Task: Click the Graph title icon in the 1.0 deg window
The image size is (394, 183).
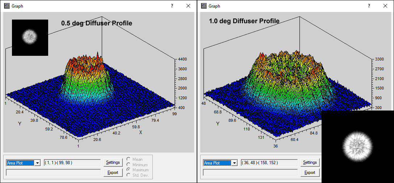Action: click(x=204, y=6)
